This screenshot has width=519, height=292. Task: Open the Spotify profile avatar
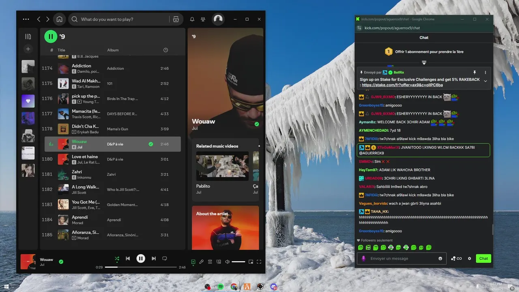218,19
